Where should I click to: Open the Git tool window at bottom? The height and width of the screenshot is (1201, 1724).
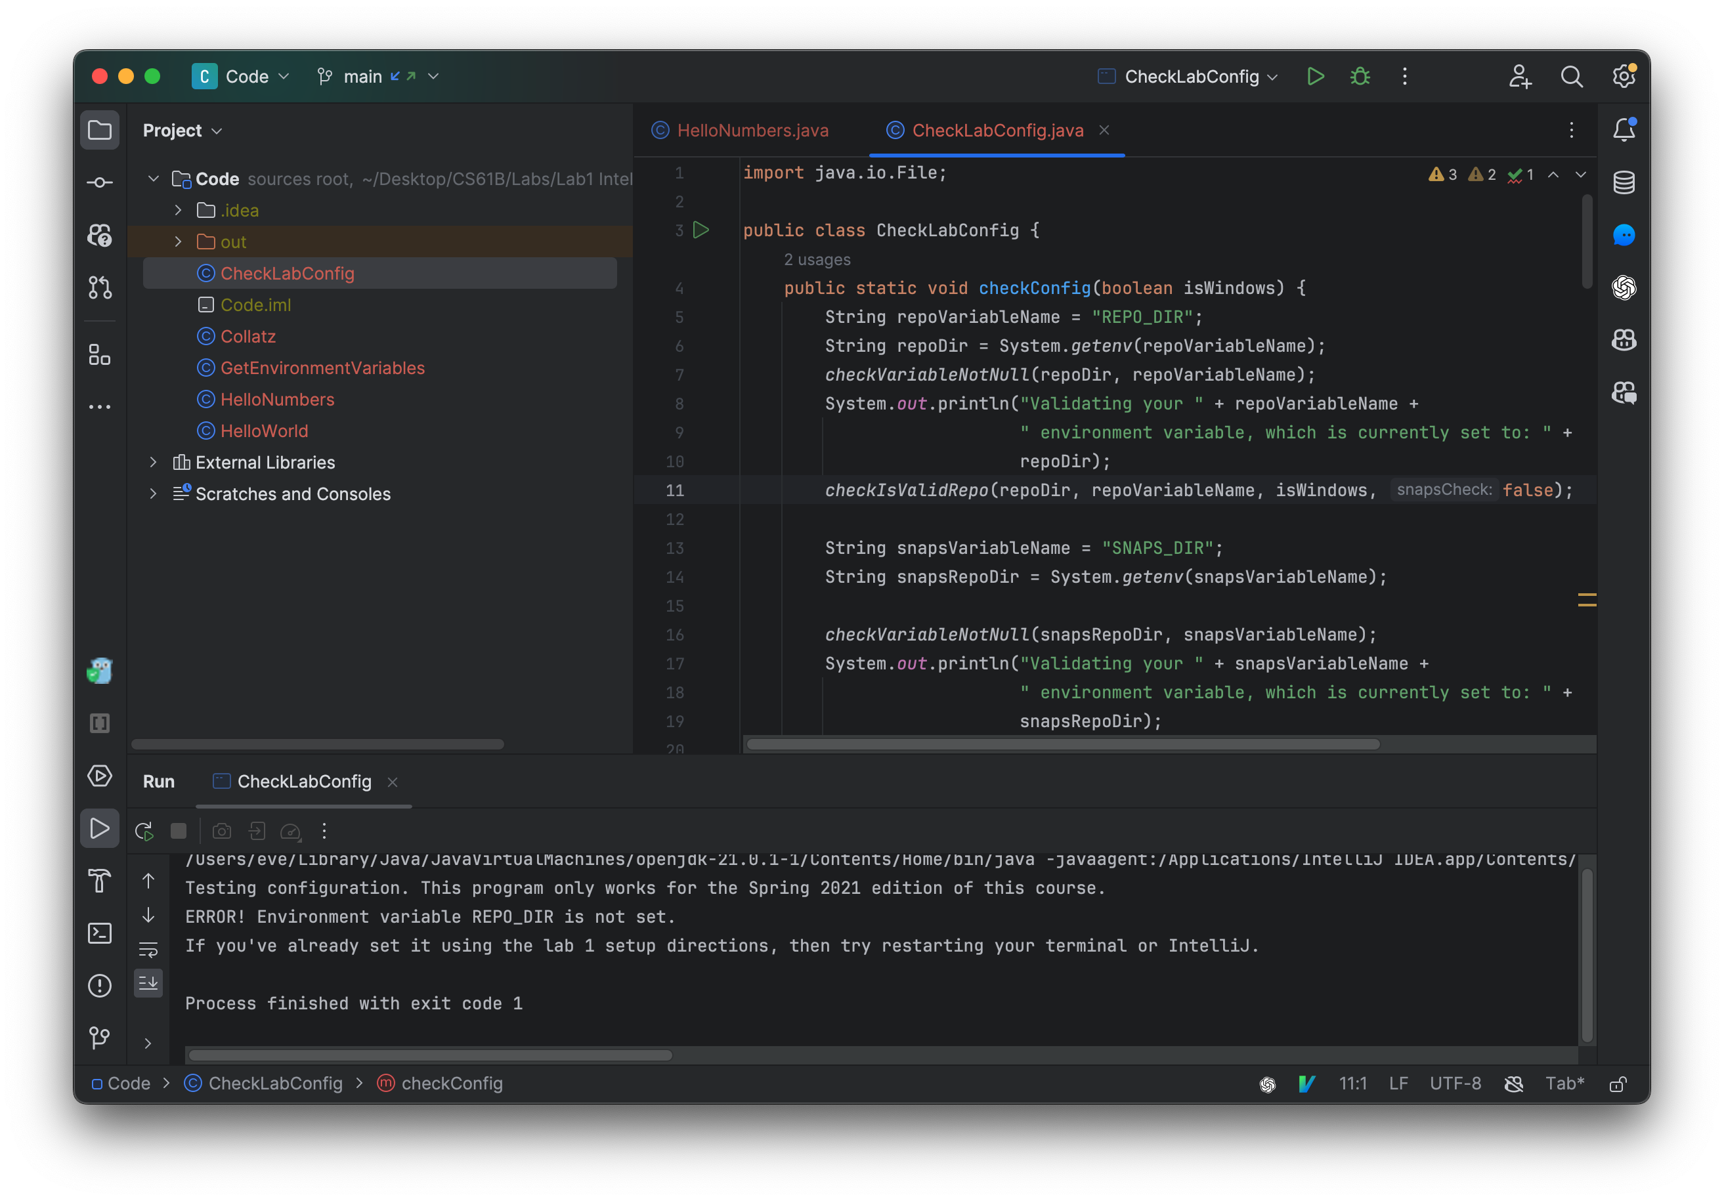tap(100, 1038)
